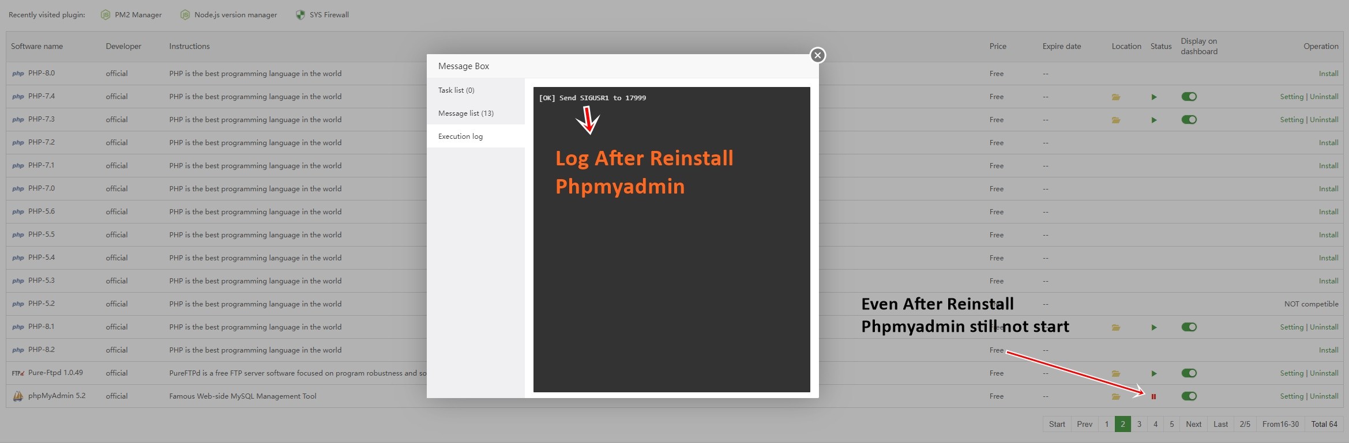Screen dimensions: 1349x443
Task: Close the Message Box dialog
Action: pos(817,55)
